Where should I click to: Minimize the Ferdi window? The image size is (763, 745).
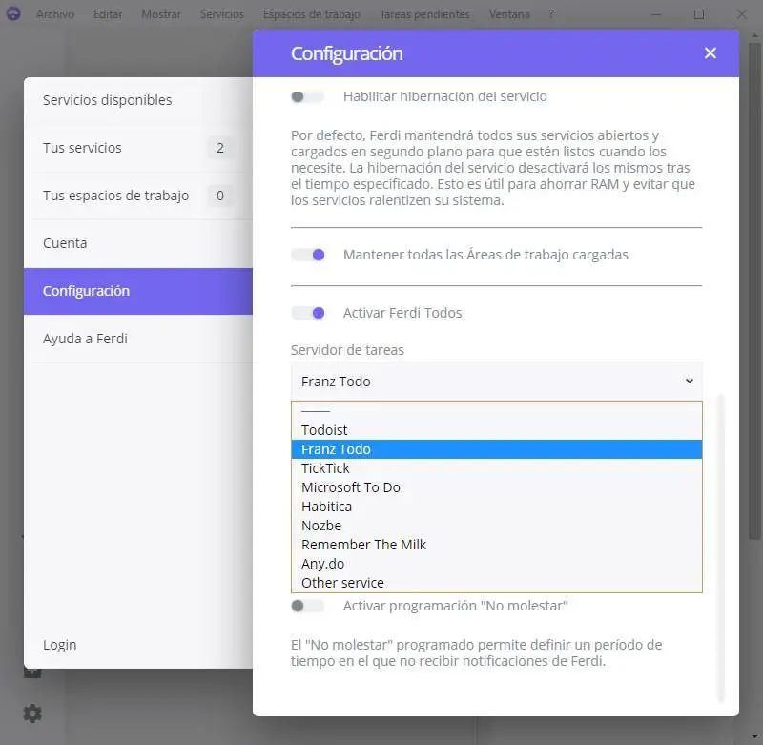click(656, 14)
